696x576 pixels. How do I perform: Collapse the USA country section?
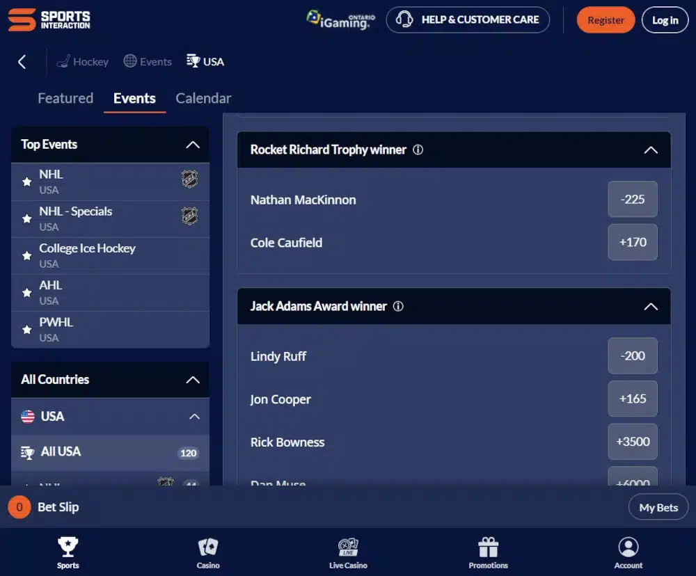[x=194, y=417]
